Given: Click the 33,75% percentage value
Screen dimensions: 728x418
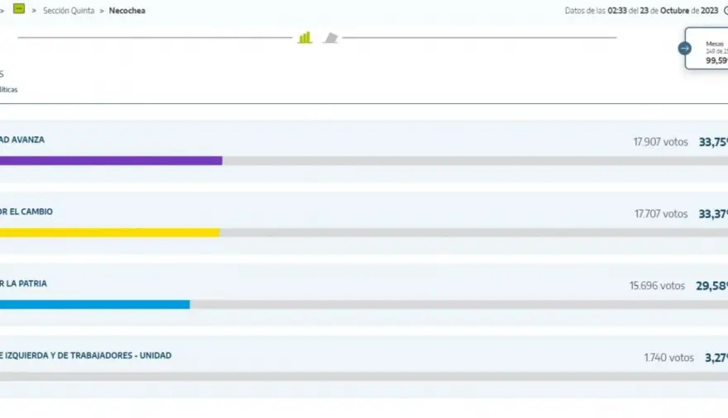Looking at the screenshot, I should point(713,142).
